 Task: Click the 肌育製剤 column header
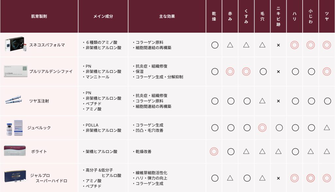click(39, 16)
